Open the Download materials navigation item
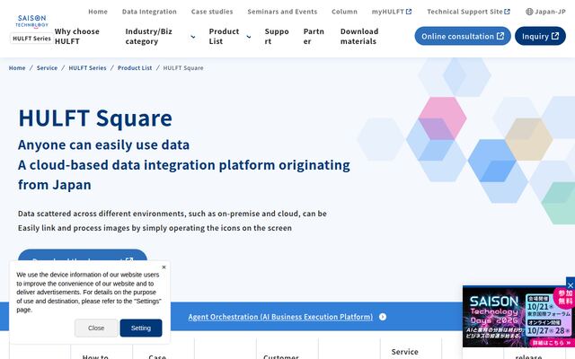 pyautogui.click(x=359, y=36)
